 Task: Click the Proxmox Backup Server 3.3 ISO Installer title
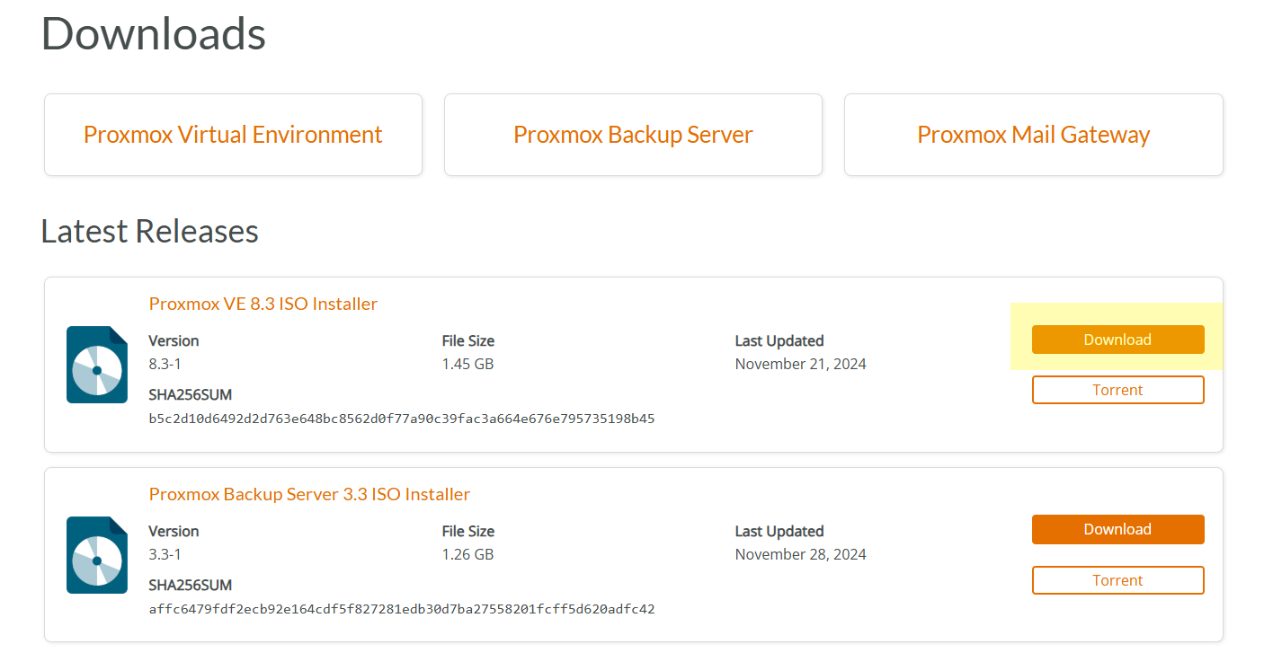click(309, 494)
